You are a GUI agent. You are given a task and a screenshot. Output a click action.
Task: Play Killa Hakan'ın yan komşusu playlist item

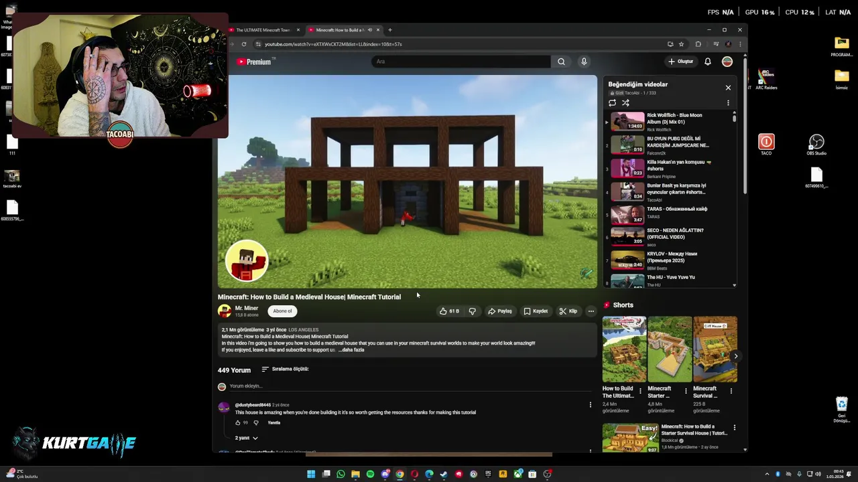[x=670, y=167]
